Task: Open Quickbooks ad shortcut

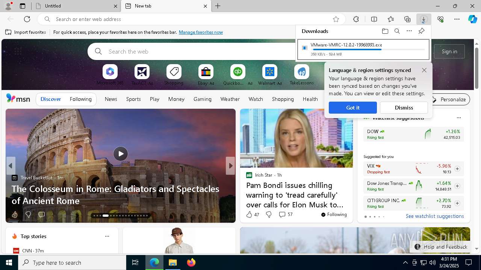Action: coord(238,75)
